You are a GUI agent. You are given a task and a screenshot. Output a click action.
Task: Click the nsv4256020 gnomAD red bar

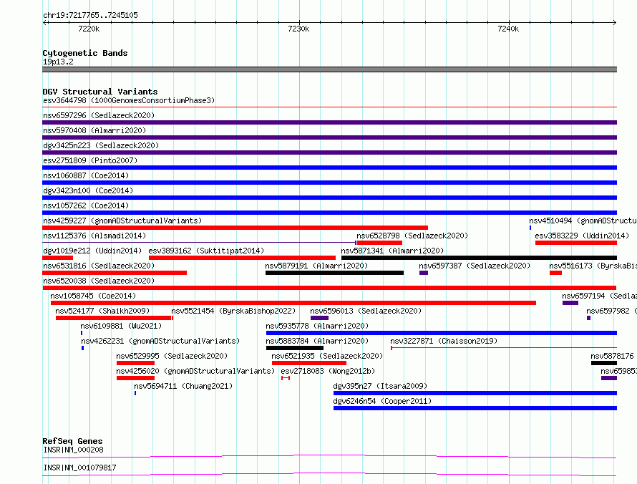point(136,378)
